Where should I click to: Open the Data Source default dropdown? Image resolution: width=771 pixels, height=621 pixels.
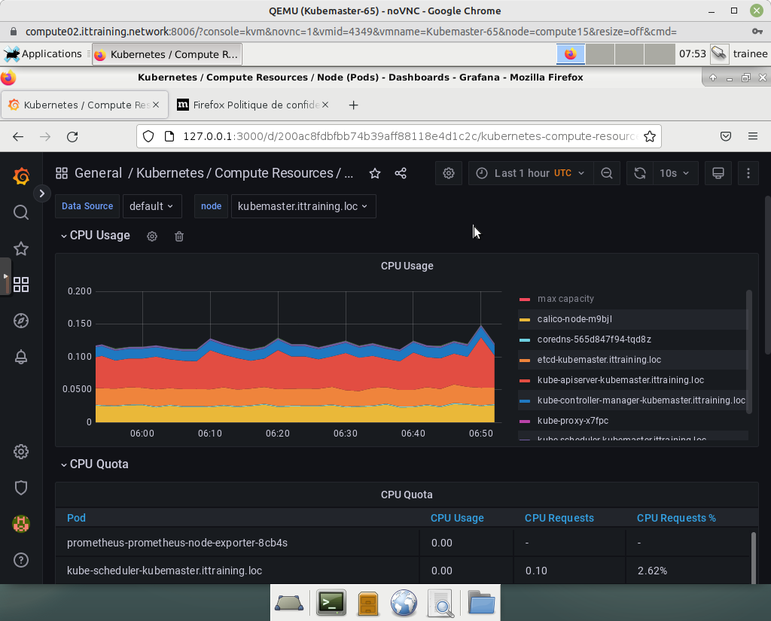coord(151,206)
